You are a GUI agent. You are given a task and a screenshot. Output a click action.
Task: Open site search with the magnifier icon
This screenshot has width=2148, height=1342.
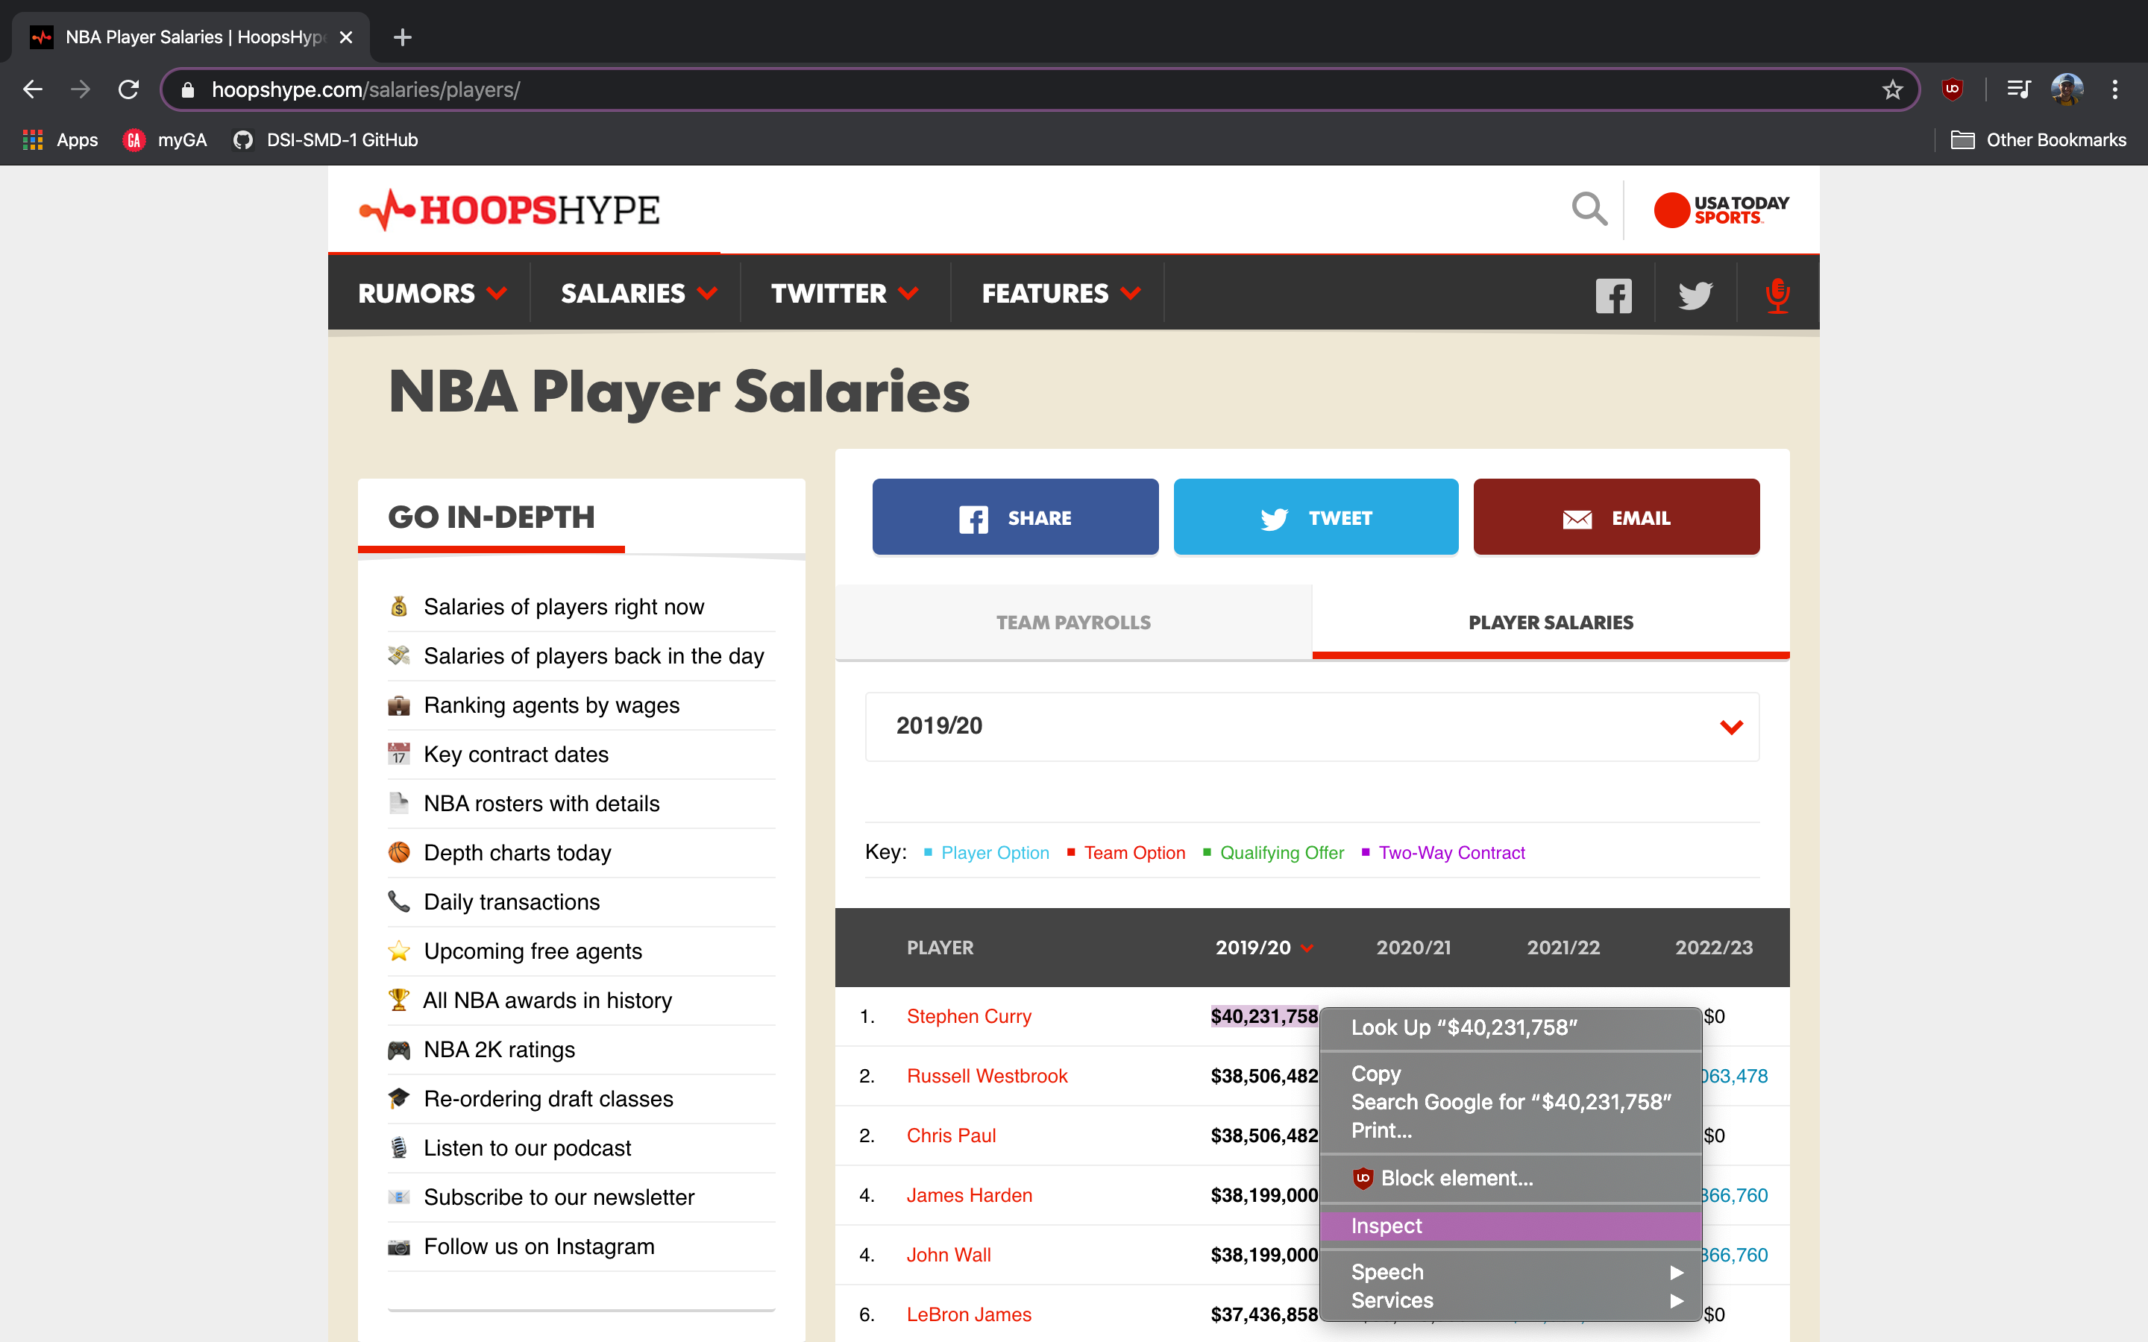pos(1589,210)
